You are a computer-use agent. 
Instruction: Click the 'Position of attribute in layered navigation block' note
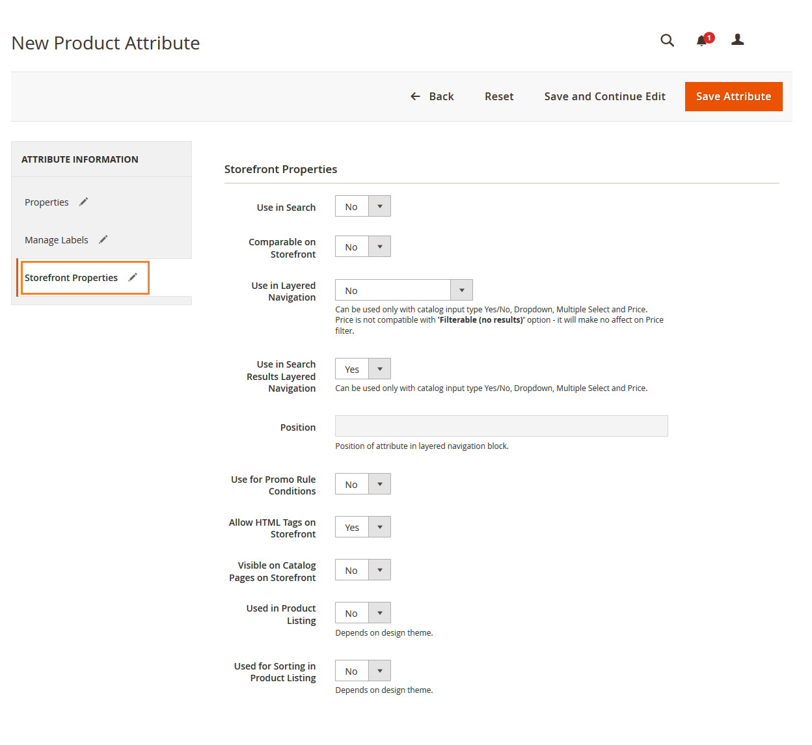coord(422,446)
